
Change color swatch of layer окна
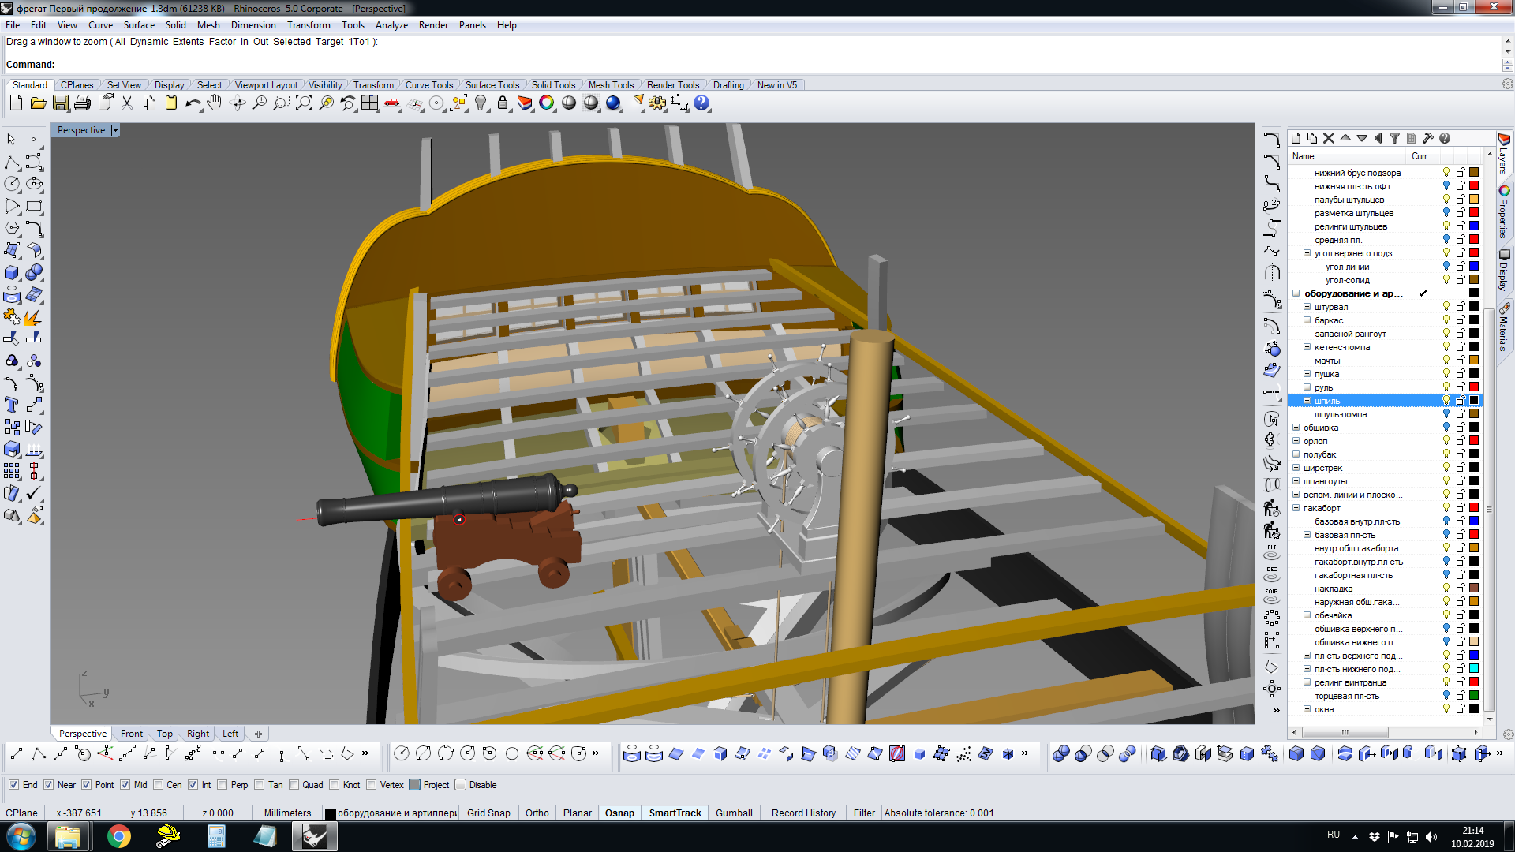click(x=1473, y=709)
